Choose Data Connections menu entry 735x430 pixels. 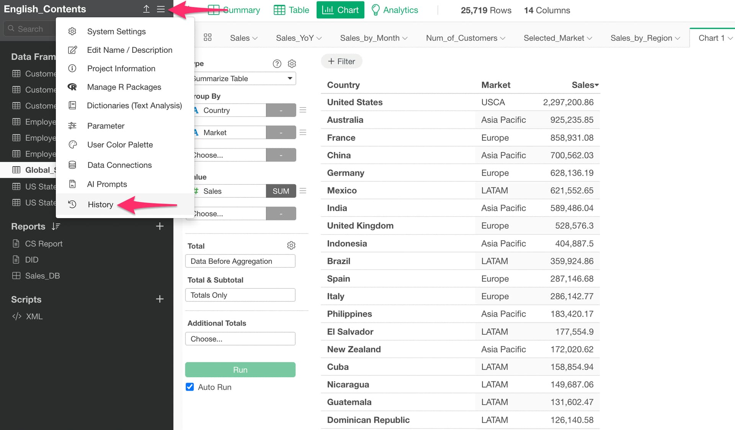pos(119,165)
